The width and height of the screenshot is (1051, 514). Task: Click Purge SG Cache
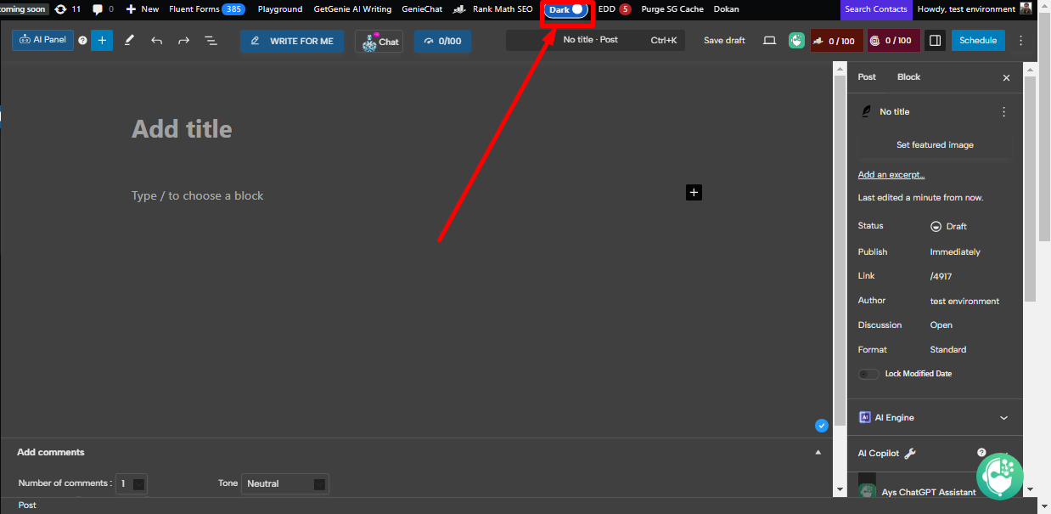672,9
